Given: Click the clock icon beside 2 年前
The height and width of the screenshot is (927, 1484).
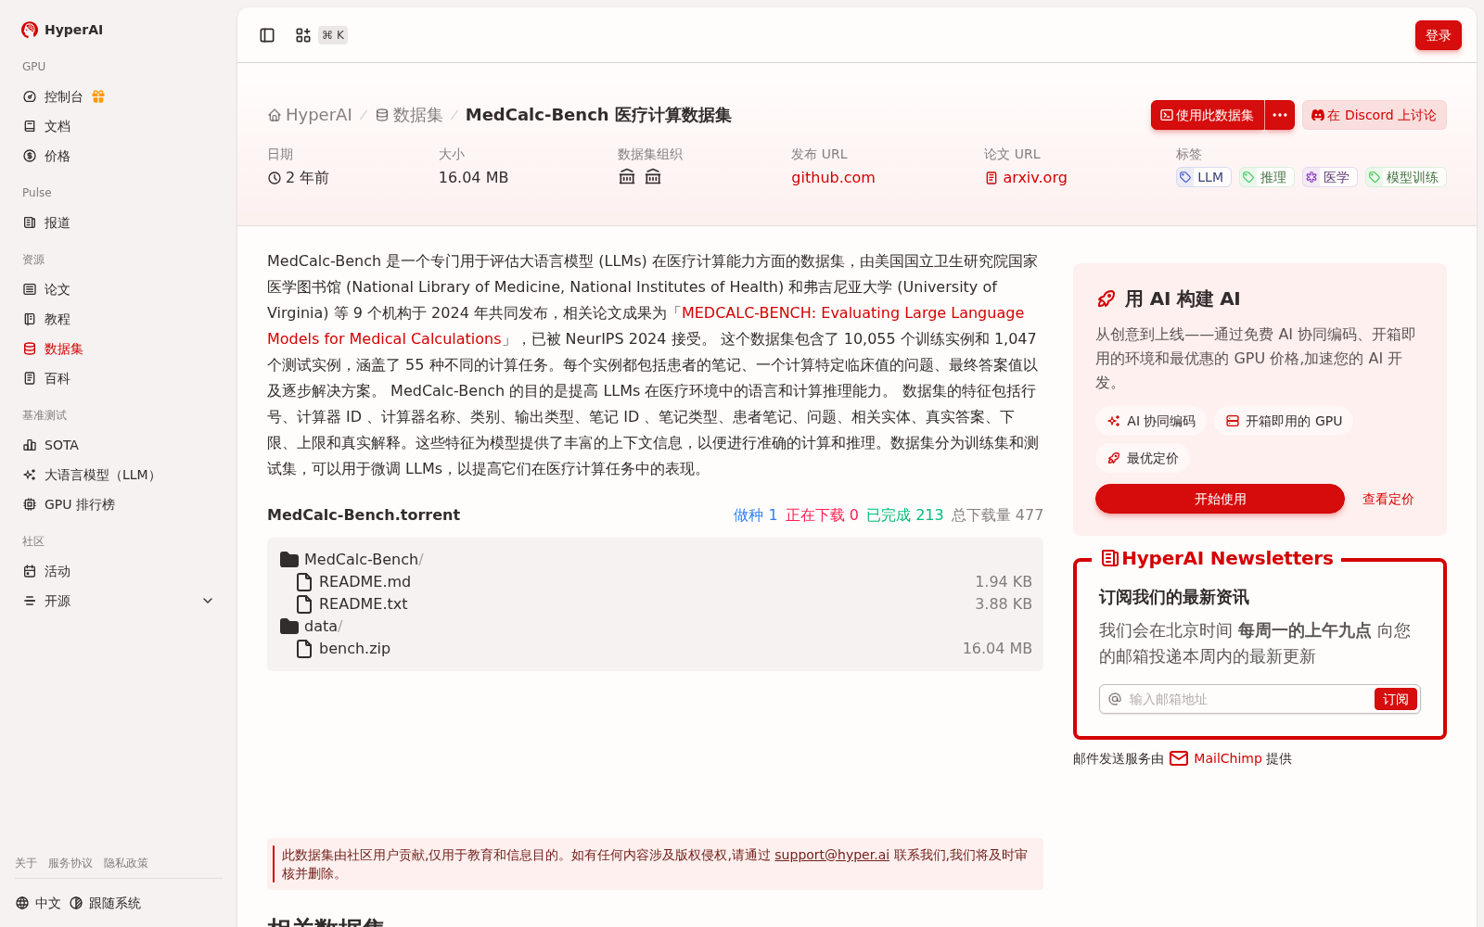Looking at the screenshot, I should pos(275,178).
